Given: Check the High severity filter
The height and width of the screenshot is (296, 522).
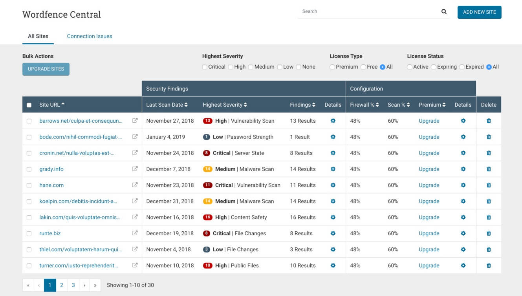Looking at the screenshot, I should pyautogui.click(x=231, y=67).
